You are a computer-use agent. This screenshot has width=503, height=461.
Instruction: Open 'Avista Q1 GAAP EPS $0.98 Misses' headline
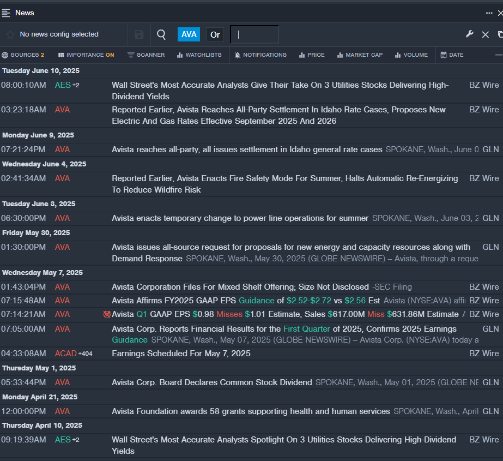(285, 314)
